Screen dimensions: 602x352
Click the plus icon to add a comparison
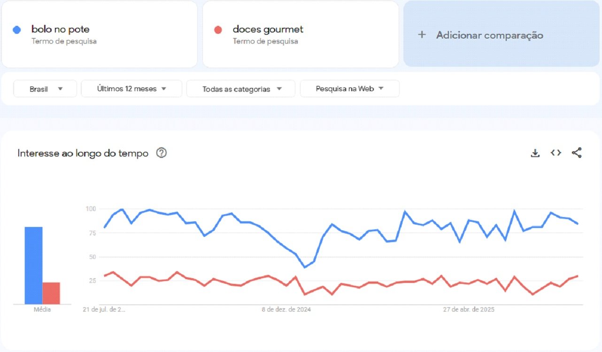[x=422, y=35]
